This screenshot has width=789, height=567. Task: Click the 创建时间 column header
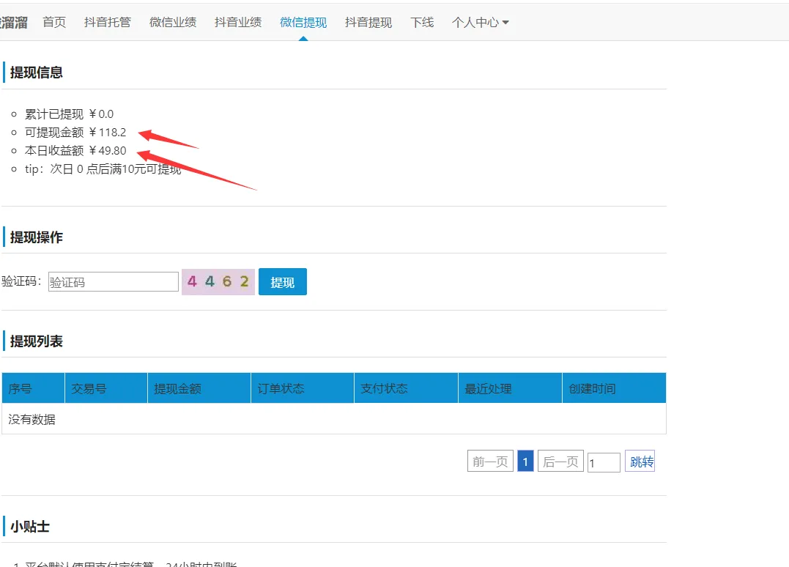pos(592,388)
